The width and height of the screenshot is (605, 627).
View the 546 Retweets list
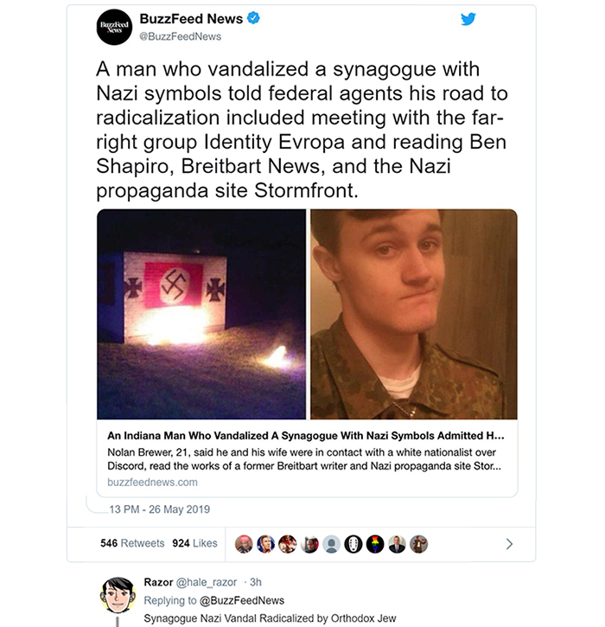click(x=132, y=543)
